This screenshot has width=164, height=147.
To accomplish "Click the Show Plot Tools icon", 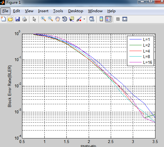I will coord(125,19).
